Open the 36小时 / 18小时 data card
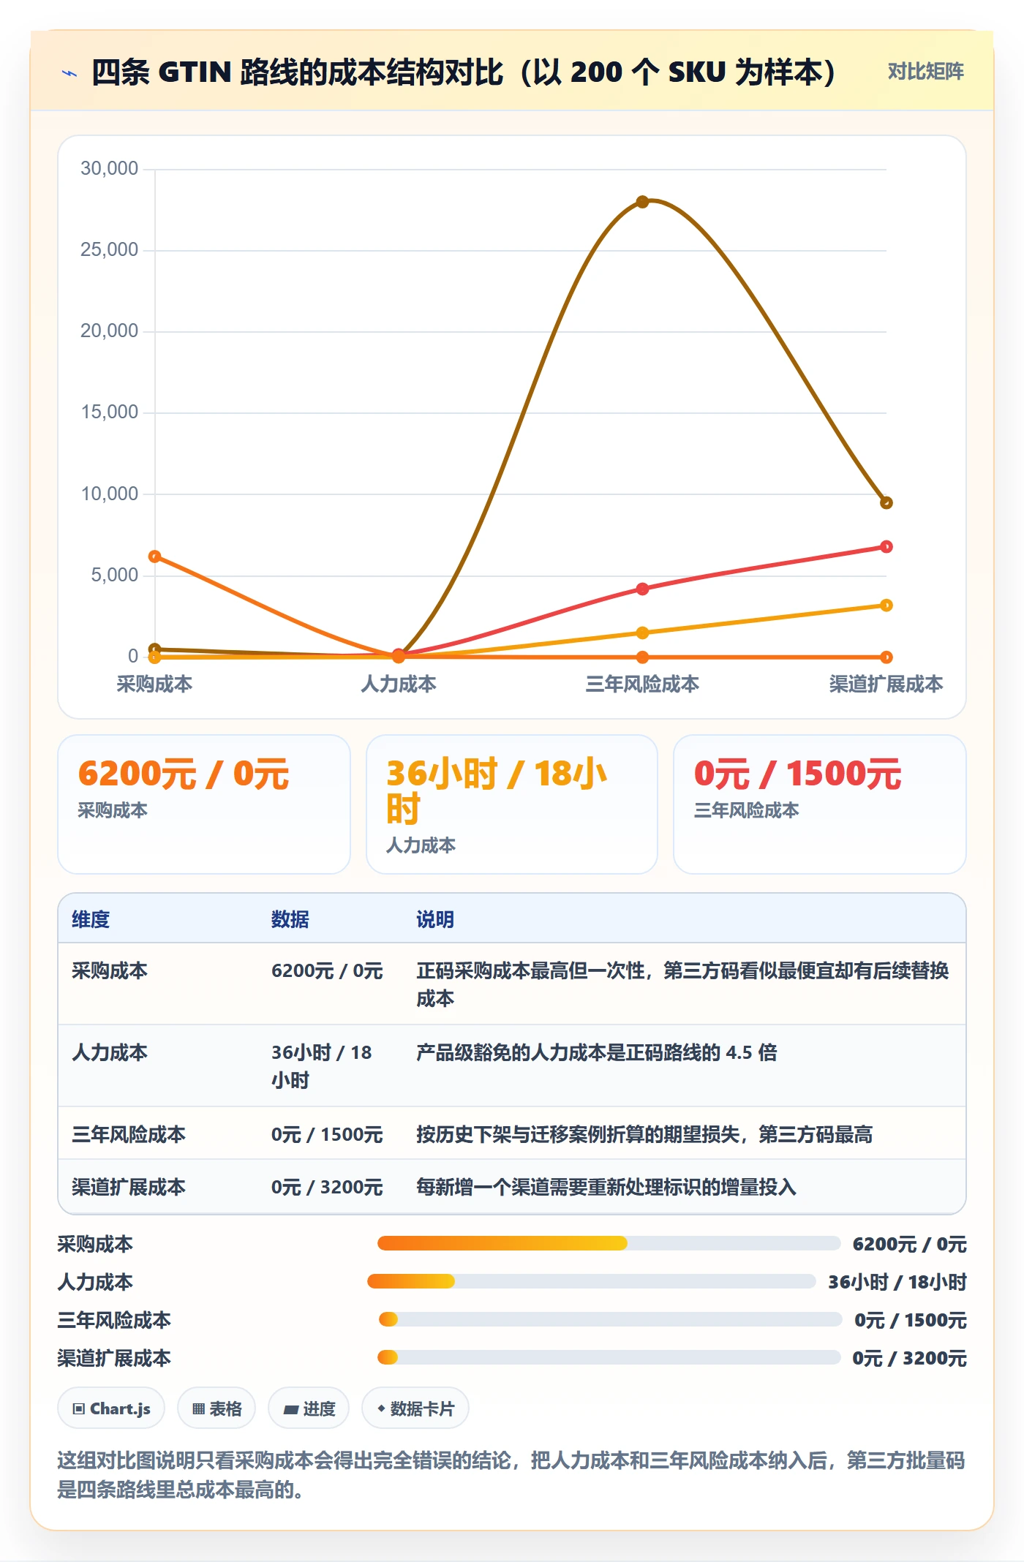 pyautogui.click(x=512, y=804)
